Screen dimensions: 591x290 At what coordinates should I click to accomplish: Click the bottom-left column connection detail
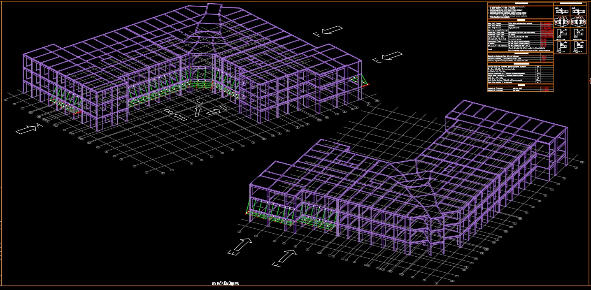point(561,46)
